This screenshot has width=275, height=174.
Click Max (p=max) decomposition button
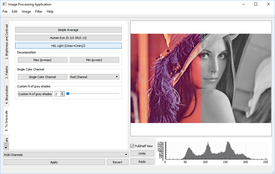click(43, 60)
